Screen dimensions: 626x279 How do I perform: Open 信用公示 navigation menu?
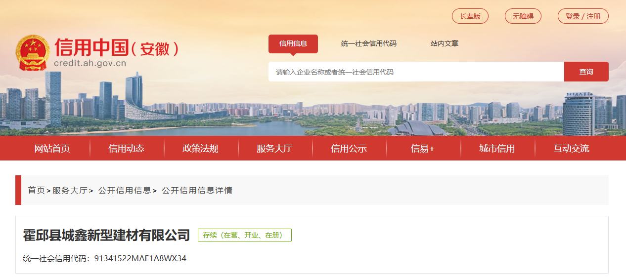click(x=349, y=149)
